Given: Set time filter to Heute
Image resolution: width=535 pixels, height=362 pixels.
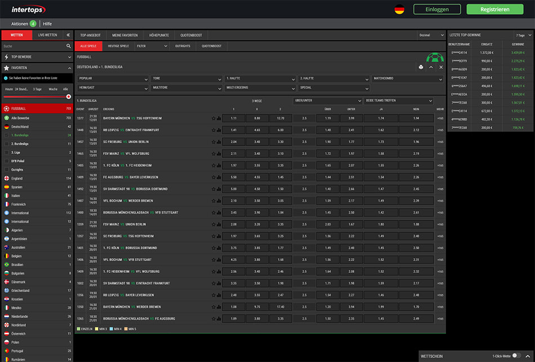Looking at the screenshot, I should tap(9, 89).
